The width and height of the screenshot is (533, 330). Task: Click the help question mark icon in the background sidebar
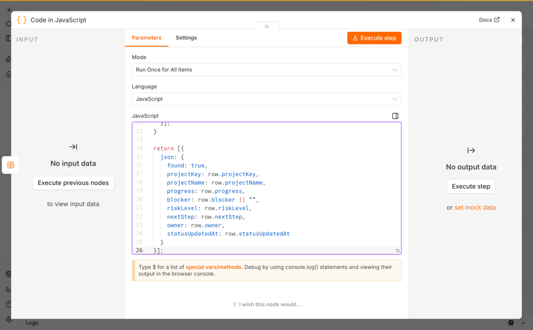tap(8, 304)
